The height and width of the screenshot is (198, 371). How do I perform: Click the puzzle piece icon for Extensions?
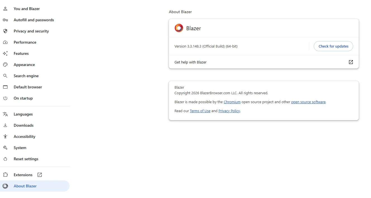coord(5,175)
